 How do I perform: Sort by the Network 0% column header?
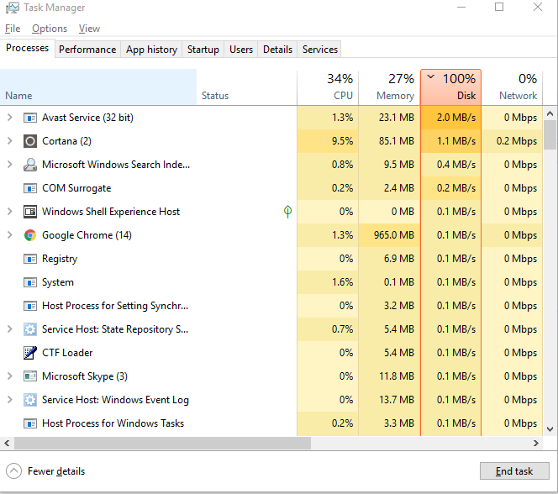[512, 87]
